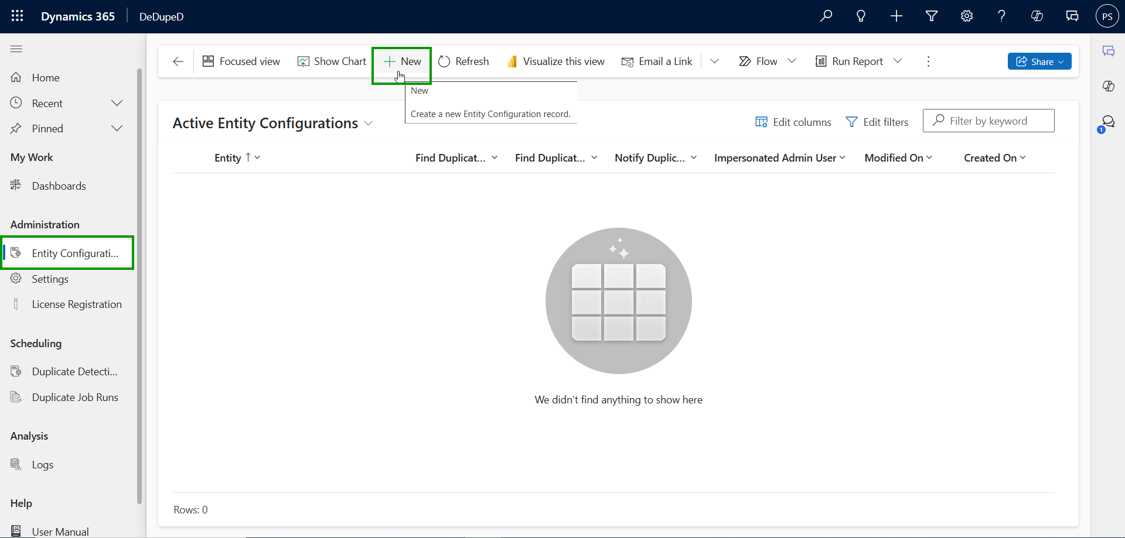
Task: Click the search magnifier icon in header
Action: pos(826,16)
